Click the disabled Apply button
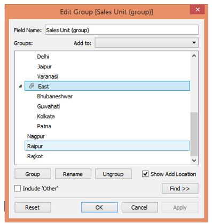 pyautogui.click(x=180, y=207)
